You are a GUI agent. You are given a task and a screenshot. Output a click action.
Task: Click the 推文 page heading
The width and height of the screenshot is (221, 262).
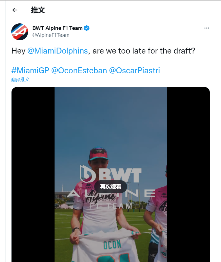point(38,10)
